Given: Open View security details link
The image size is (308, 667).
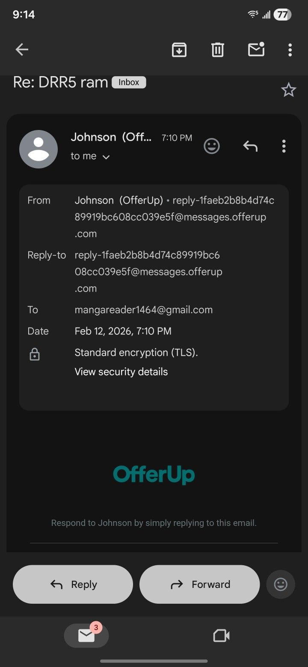Looking at the screenshot, I should pyautogui.click(x=121, y=372).
